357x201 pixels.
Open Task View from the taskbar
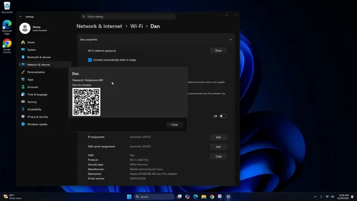(180, 197)
